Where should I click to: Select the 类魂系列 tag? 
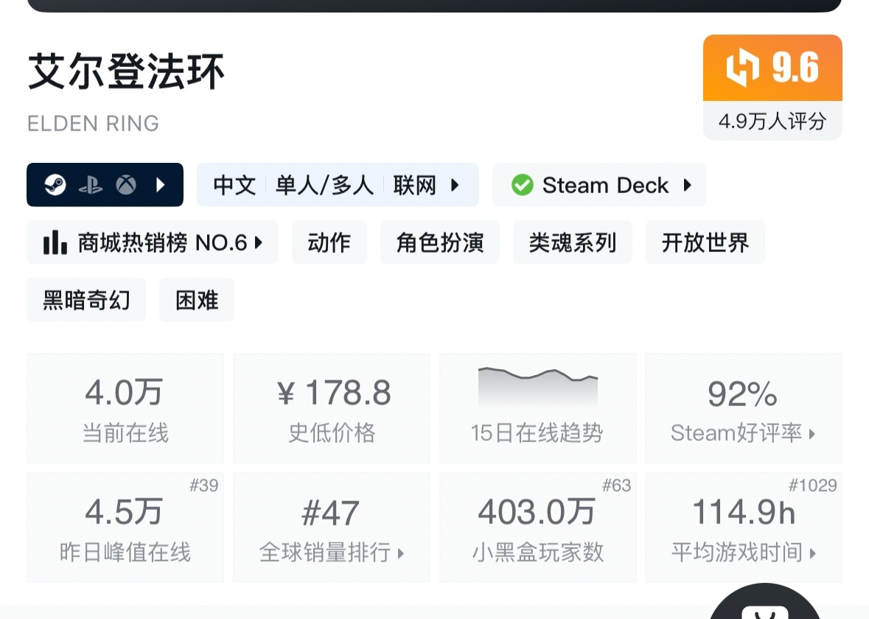572,242
